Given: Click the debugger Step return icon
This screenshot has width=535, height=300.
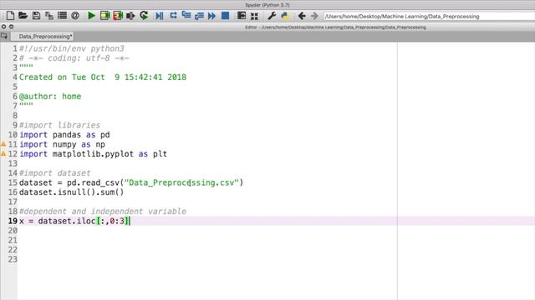Looking at the screenshot, I should (199, 16).
